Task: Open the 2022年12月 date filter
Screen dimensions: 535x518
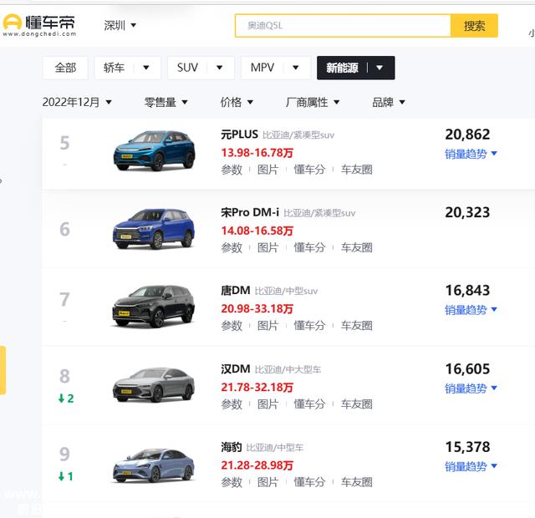Action: click(77, 102)
